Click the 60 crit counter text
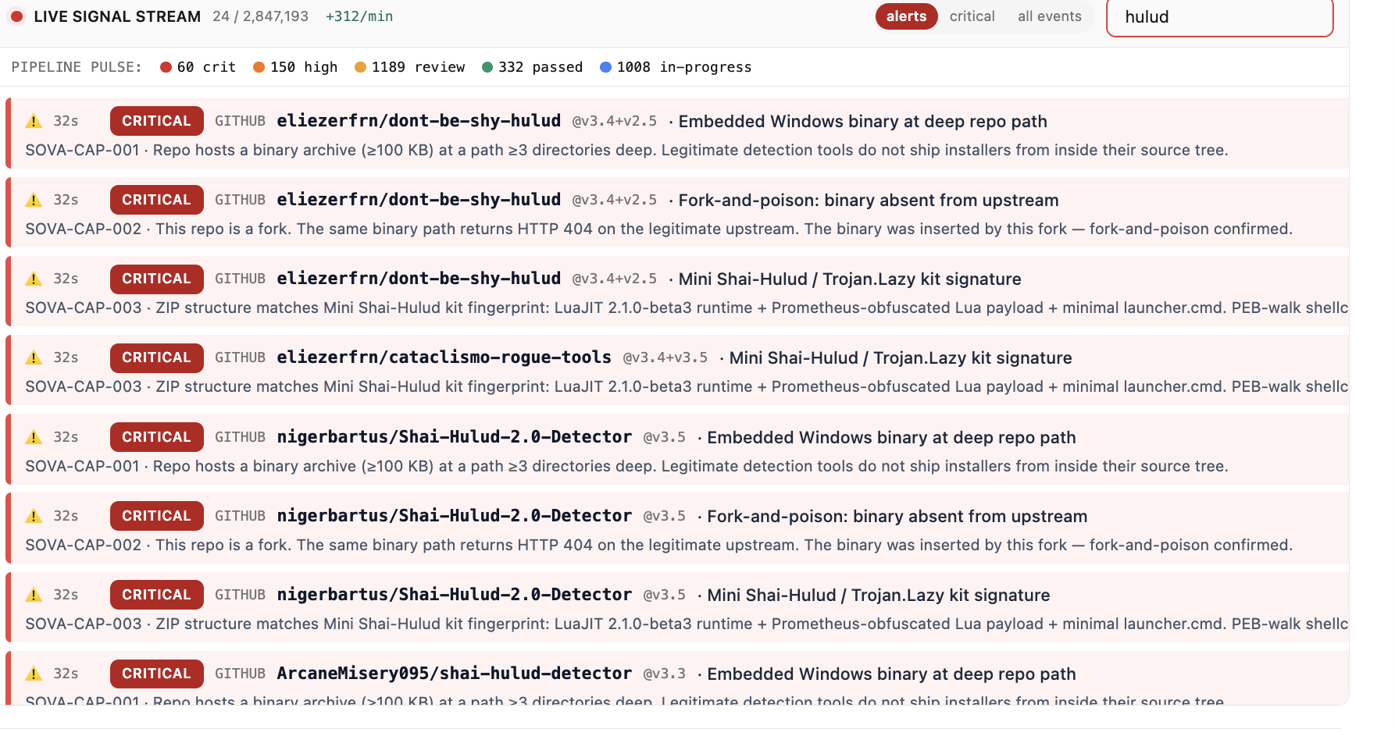1395x729 pixels. pos(206,67)
